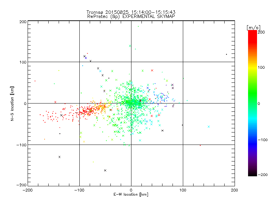Click the black dot at the far upper right
Screen dimensions: 276x207
(x=226, y=55)
